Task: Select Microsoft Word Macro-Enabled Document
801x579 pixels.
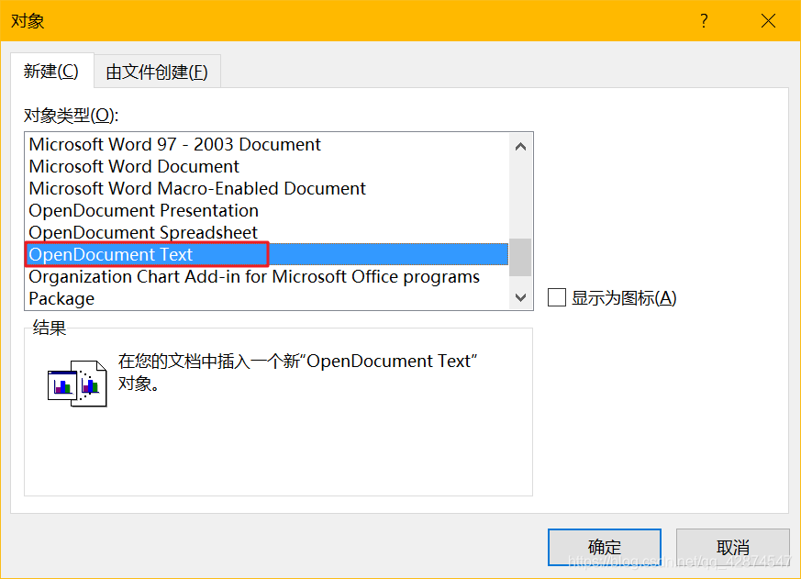Action: 267,189
